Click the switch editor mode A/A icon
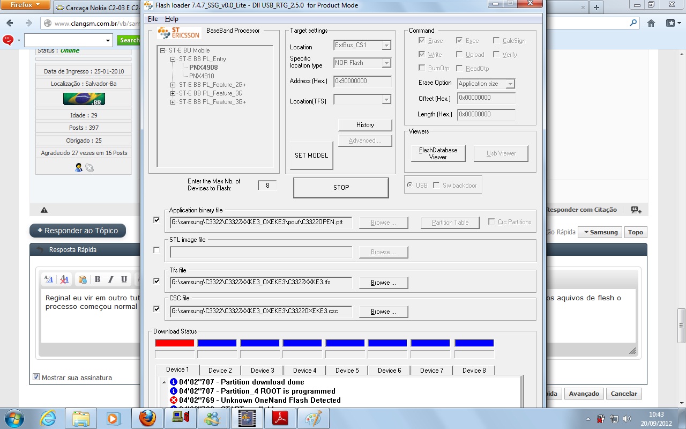The image size is (686, 429). tap(49, 279)
